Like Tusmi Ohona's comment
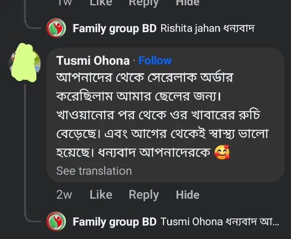Screen dimensions: 291x239 [101, 195]
